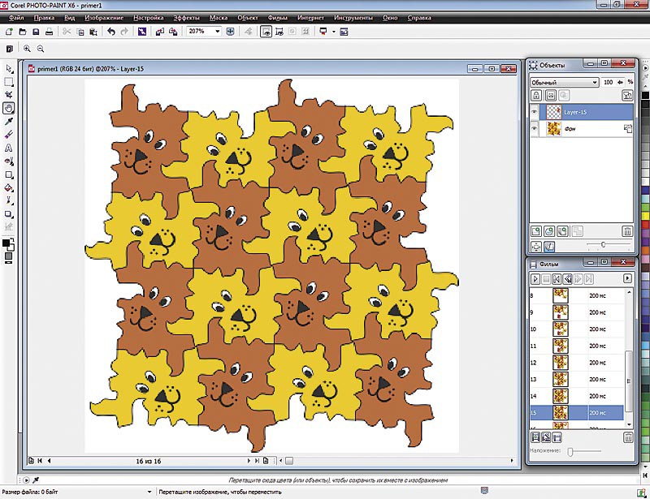Step back one frame in Film panel

(567, 278)
